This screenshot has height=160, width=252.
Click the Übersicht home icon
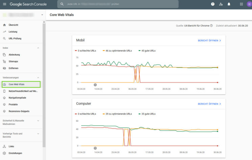point(4,25)
